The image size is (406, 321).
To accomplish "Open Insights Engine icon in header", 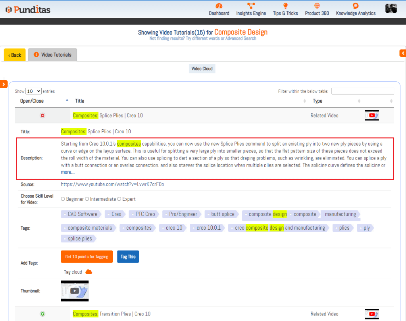I will click(251, 6).
